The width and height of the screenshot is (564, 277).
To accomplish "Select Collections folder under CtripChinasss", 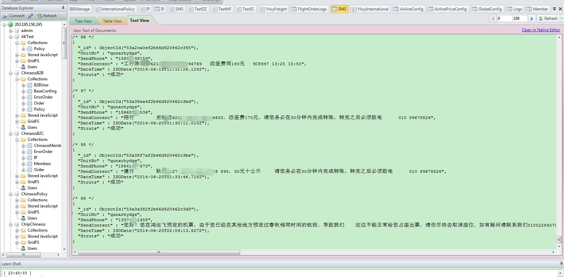I will pos(37,230).
